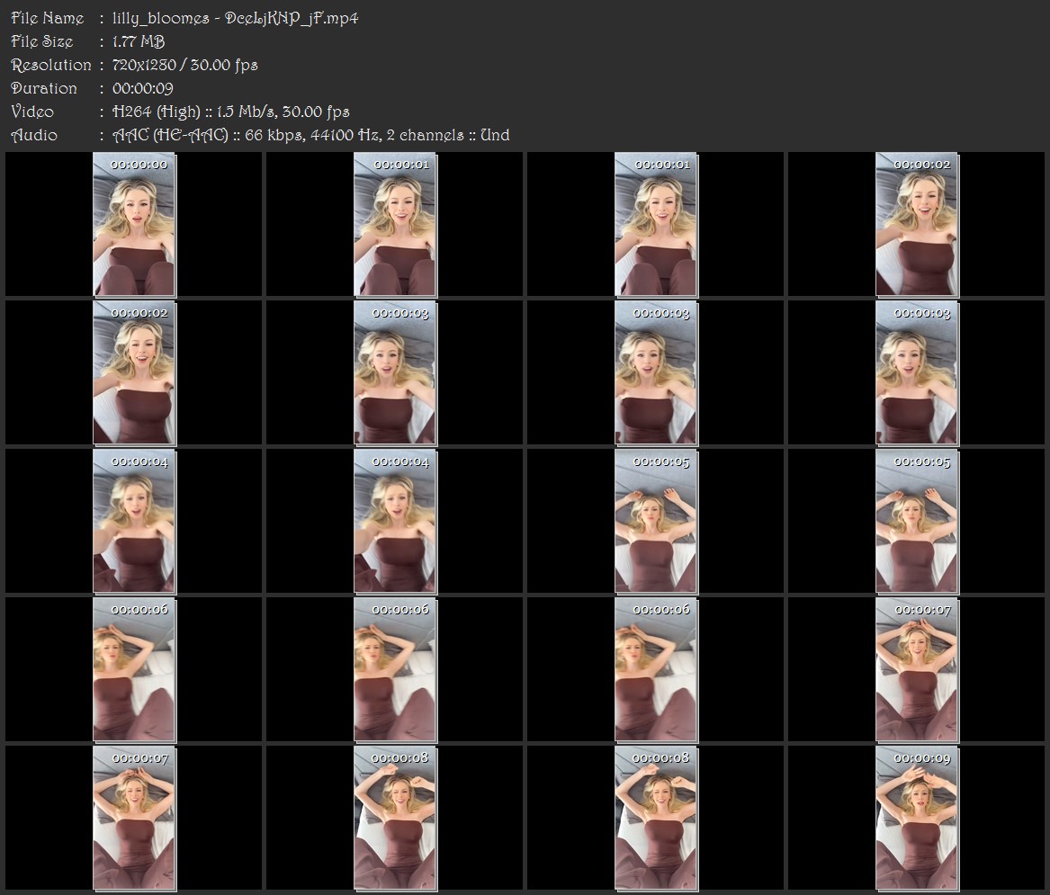Click the "Duration" label

[44, 88]
